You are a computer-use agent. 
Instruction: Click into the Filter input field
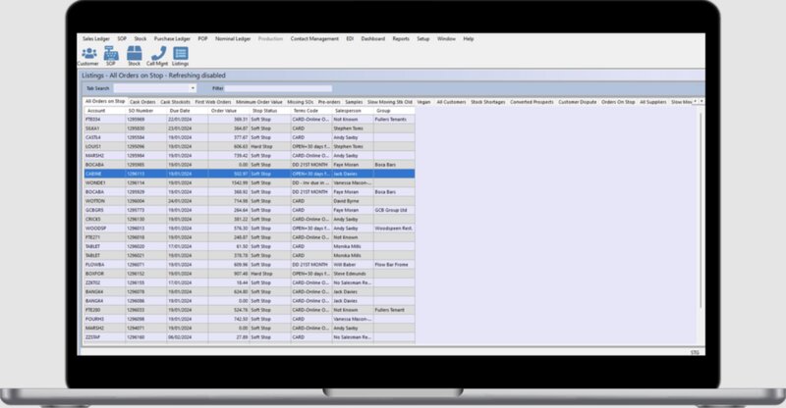(x=278, y=88)
